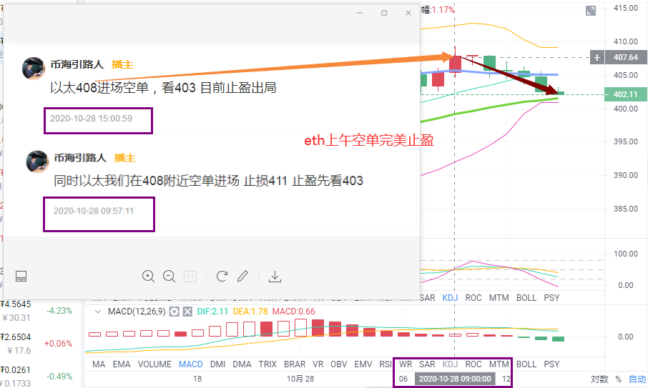Choose OBV in the bottom indicator row
This screenshot has width=648, height=388.
[x=338, y=364]
